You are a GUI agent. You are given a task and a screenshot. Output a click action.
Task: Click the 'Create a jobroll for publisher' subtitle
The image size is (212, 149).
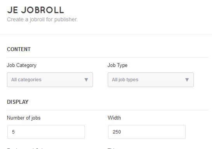42,19
